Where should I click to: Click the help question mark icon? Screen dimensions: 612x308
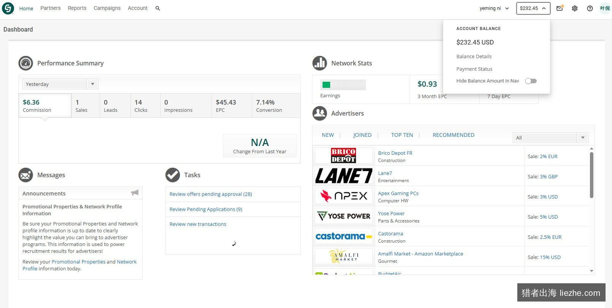click(x=590, y=8)
